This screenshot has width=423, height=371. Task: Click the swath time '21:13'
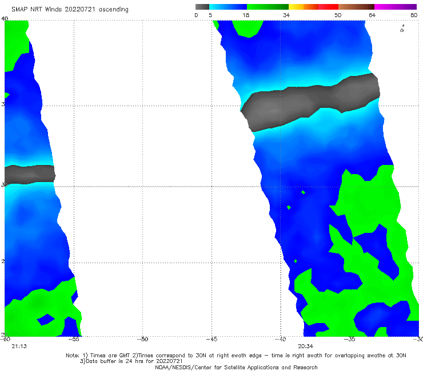click(x=19, y=346)
